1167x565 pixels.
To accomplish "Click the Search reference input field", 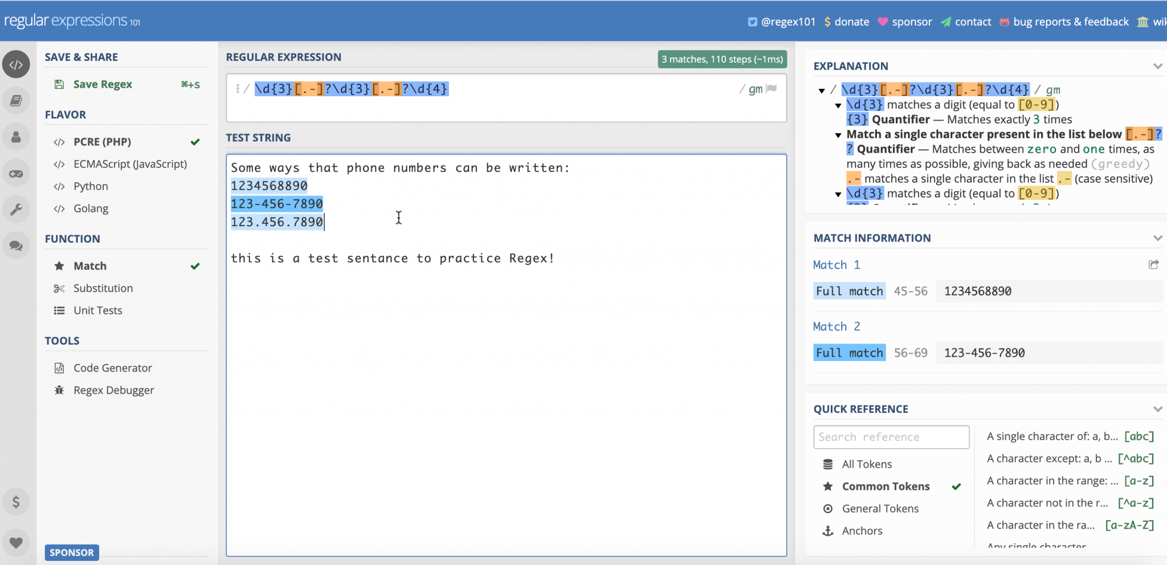I will tap(891, 436).
